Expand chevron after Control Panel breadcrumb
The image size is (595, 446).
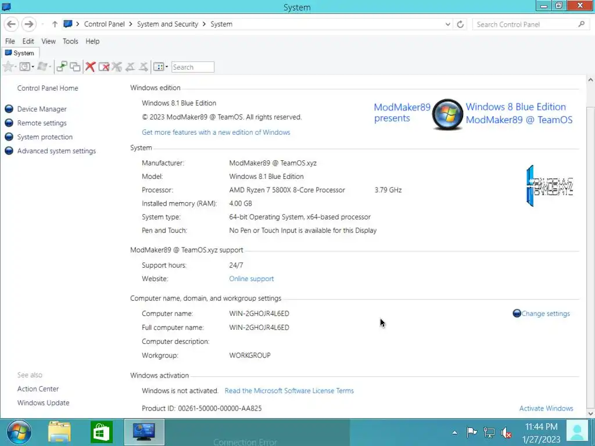pos(131,24)
